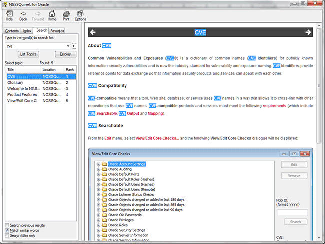
Task: Select the Welcome to NGS... topic
Action: [x=41, y=88]
